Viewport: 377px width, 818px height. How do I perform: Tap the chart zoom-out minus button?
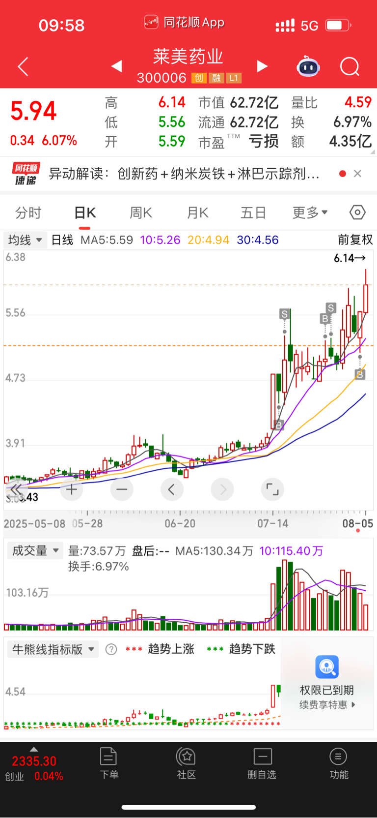point(122,489)
